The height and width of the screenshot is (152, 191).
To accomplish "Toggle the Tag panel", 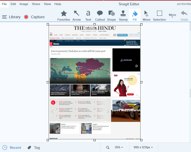I will click(x=34, y=148).
